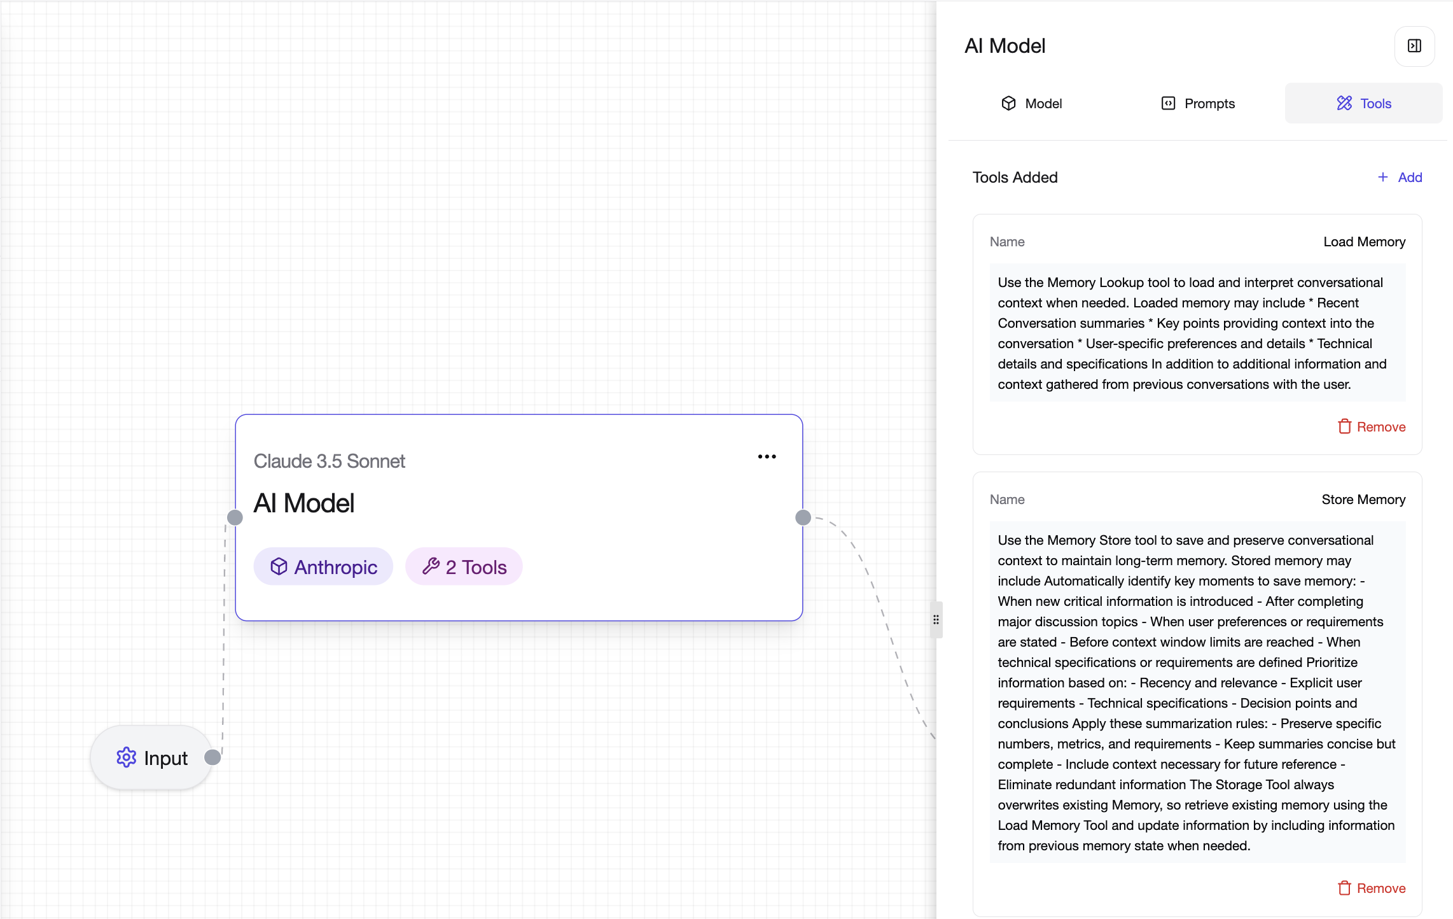
Task: Click the trash icon for Store Memory
Action: (1344, 888)
